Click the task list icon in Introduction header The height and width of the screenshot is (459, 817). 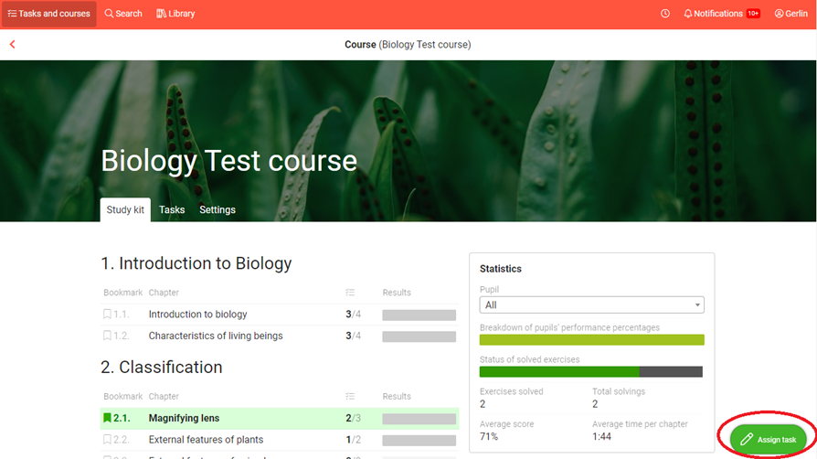point(350,293)
